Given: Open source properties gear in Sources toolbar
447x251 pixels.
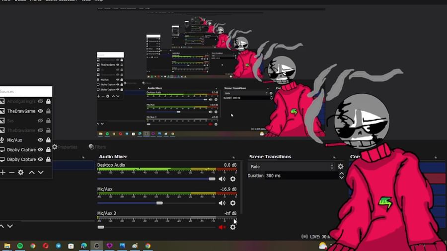Looking at the screenshot, I should pos(21,173).
